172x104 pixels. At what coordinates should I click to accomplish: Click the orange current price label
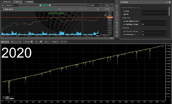pos(110,17)
